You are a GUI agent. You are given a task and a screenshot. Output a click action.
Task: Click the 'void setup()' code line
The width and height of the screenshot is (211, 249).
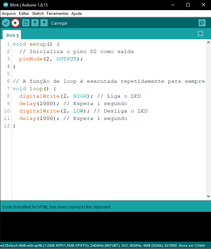pyautogui.click(x=36, y=44)
